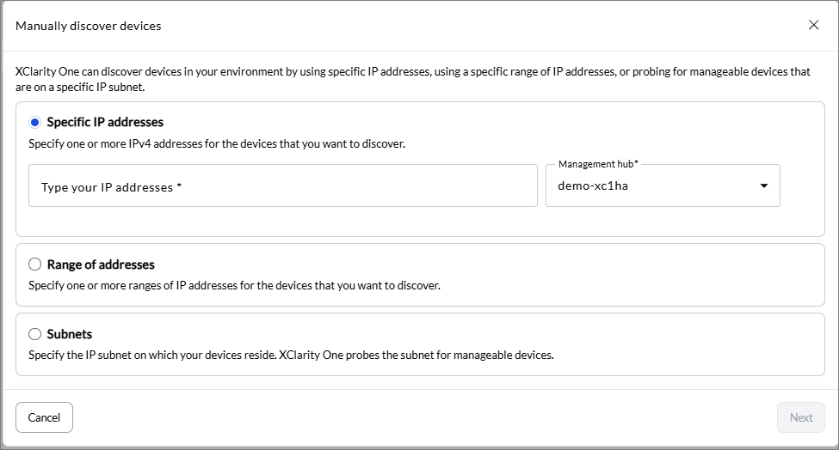Click the Next button
This screenshot has height=450, width=839.
[800, 417]
